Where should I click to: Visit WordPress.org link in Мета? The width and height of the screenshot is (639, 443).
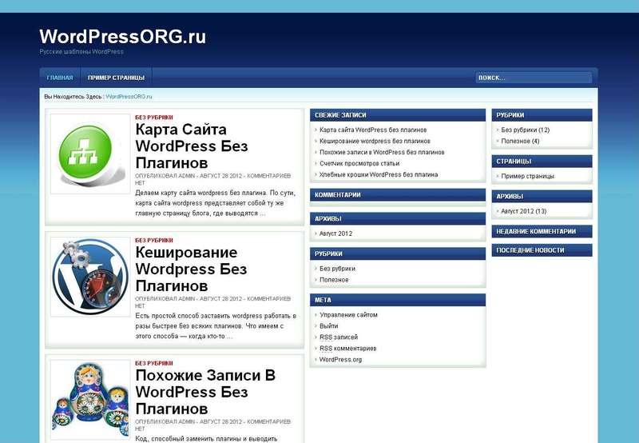[340, 359]
